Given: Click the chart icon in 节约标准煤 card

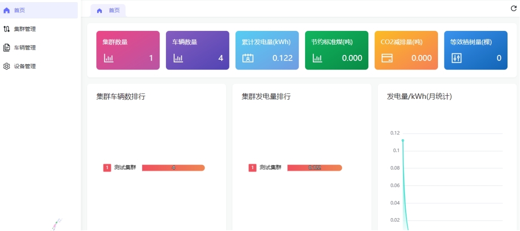Looking at the screenshot, I should [x=317, y=58].
